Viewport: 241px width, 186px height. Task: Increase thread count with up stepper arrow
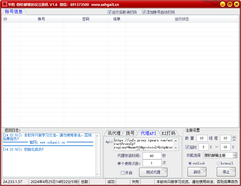(234, 137)
